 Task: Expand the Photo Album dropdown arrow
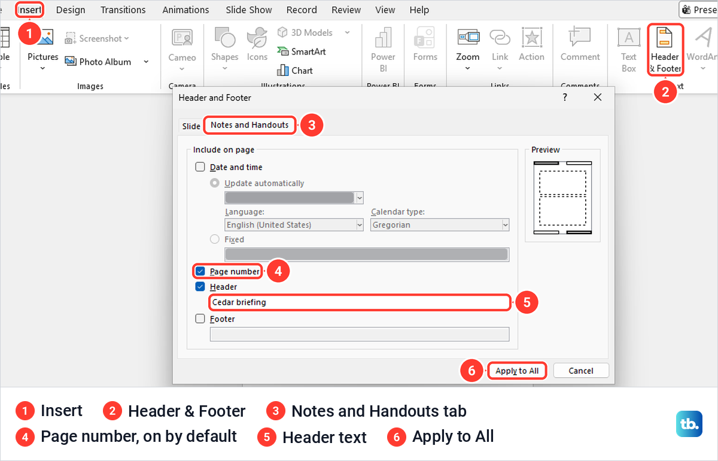[x=146, y=62]
